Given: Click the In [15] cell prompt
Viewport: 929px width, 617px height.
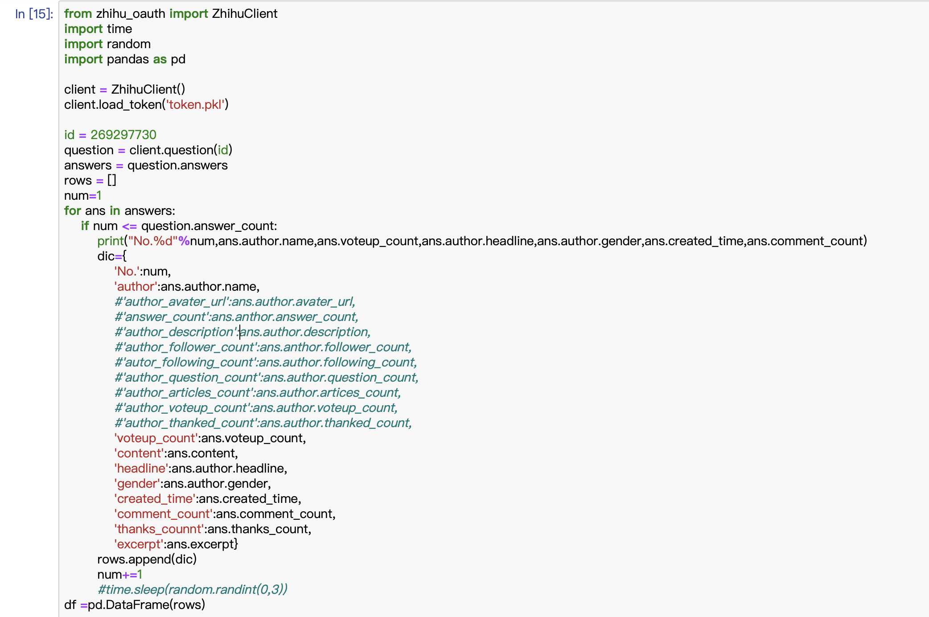Looking at the screenshot, I should (x=34, y=14).
